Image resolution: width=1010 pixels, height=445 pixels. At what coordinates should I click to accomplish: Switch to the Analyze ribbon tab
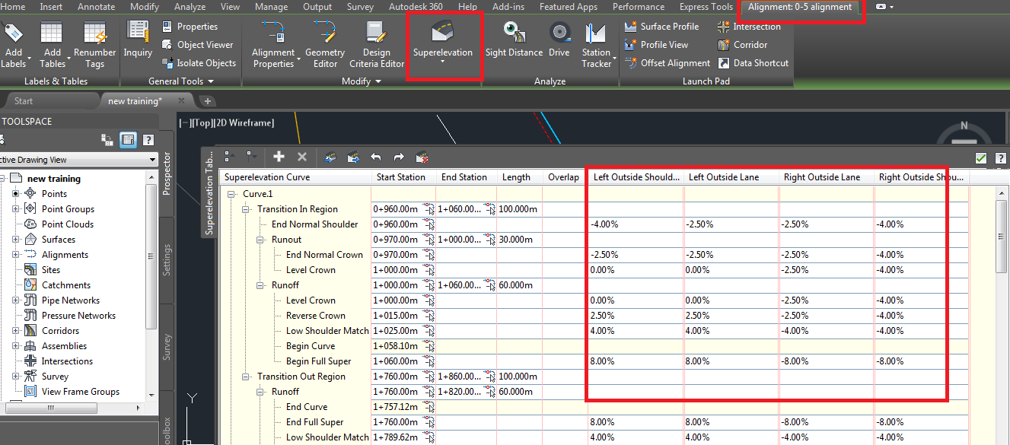tap(190, 7)
